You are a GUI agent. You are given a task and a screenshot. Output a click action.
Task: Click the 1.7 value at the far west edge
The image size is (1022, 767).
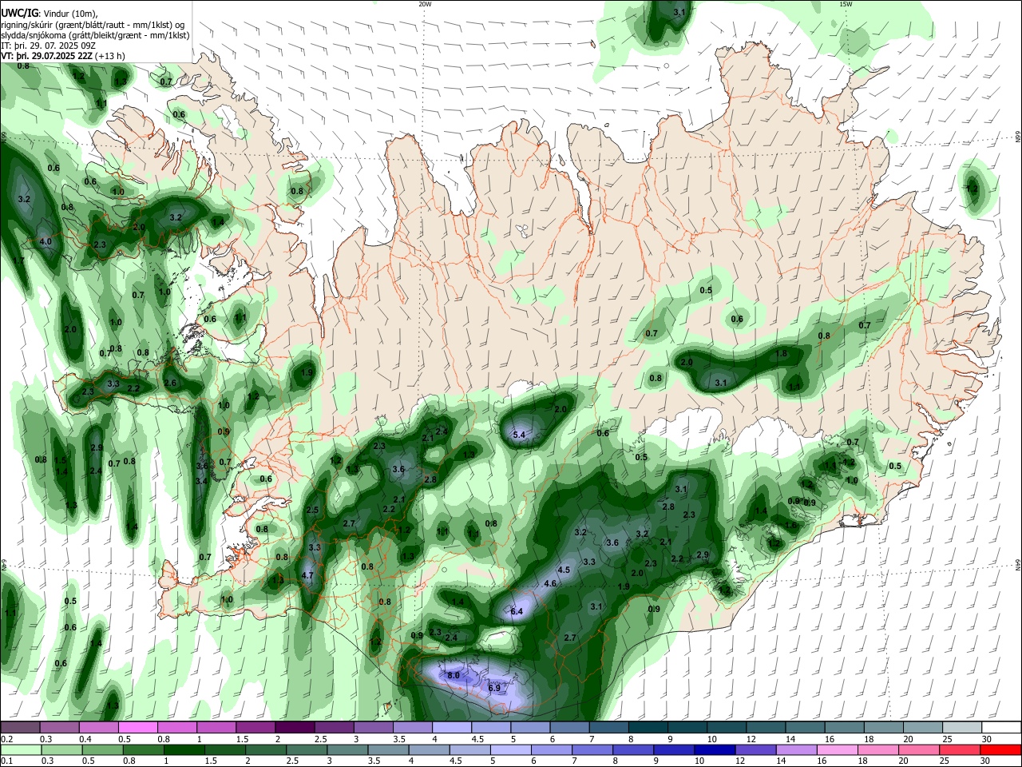[19, 260]
